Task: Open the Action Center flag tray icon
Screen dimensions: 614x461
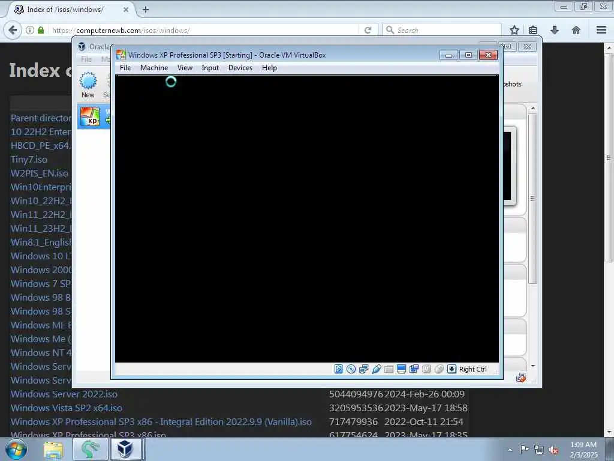Action: [524, 449]
